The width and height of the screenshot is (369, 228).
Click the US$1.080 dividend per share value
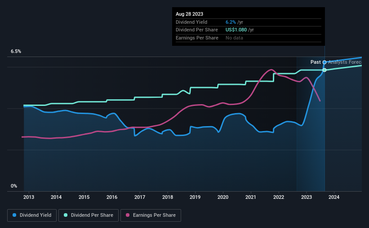[236, 30]
